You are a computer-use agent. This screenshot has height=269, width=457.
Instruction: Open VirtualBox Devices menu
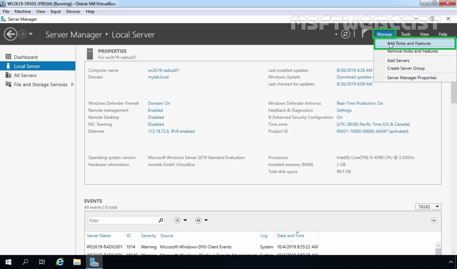pyautogui.click(x=73, y=12)
